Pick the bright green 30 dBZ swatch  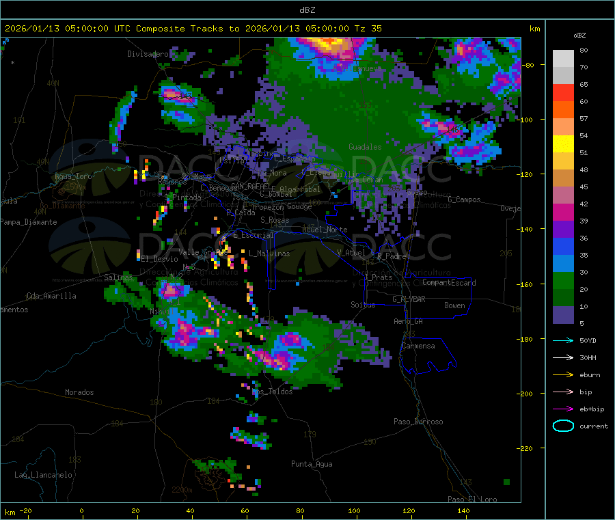[x=563, y=280]
